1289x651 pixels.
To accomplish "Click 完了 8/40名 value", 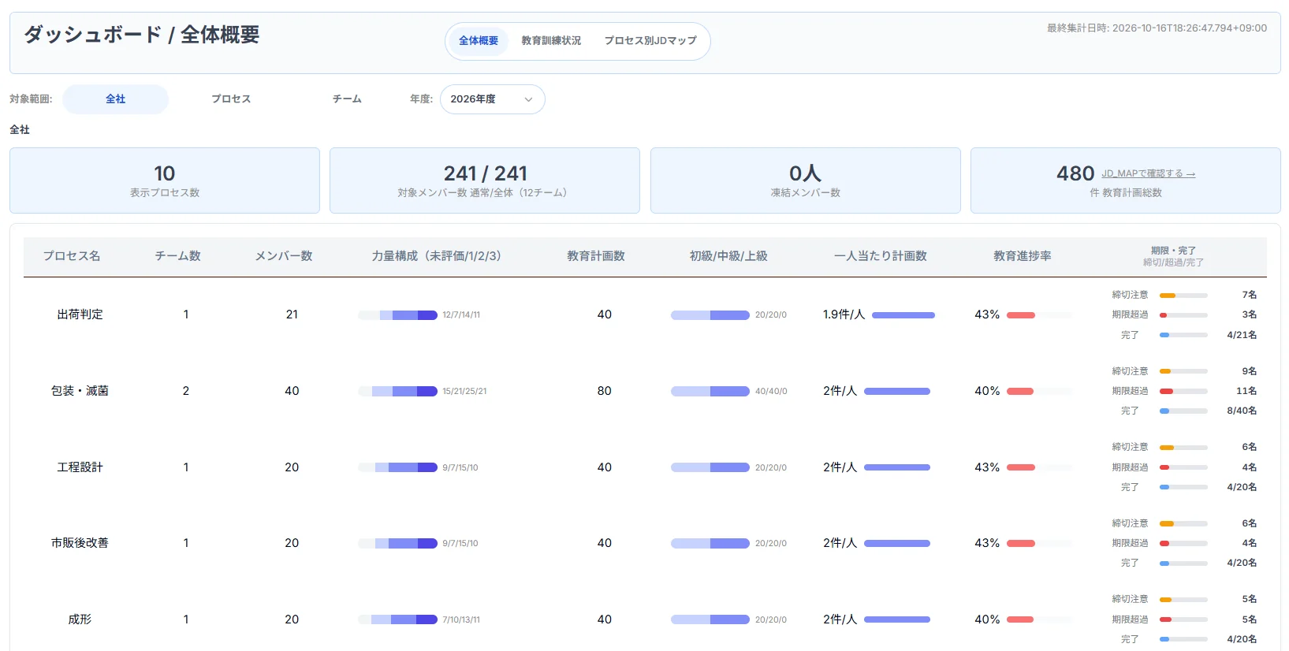I will tap(1242, 411).
